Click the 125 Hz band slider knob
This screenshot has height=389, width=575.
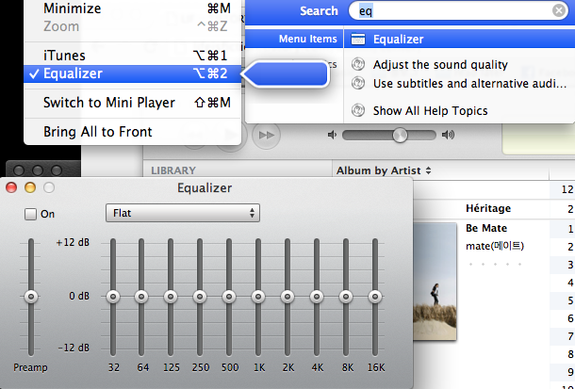pos(171,297)
